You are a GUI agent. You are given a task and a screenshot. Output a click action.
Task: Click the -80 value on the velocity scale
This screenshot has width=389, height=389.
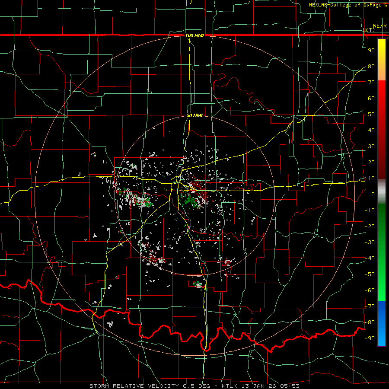[x=370, y=322]
